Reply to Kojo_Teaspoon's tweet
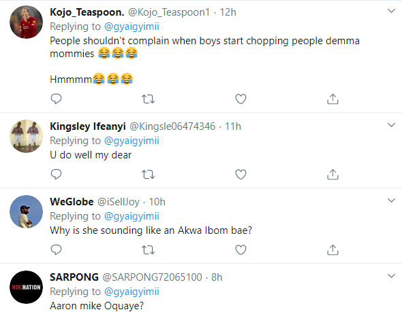Image resolution: width=402 pixels, height=312 pixels. (x=56, y=99)
